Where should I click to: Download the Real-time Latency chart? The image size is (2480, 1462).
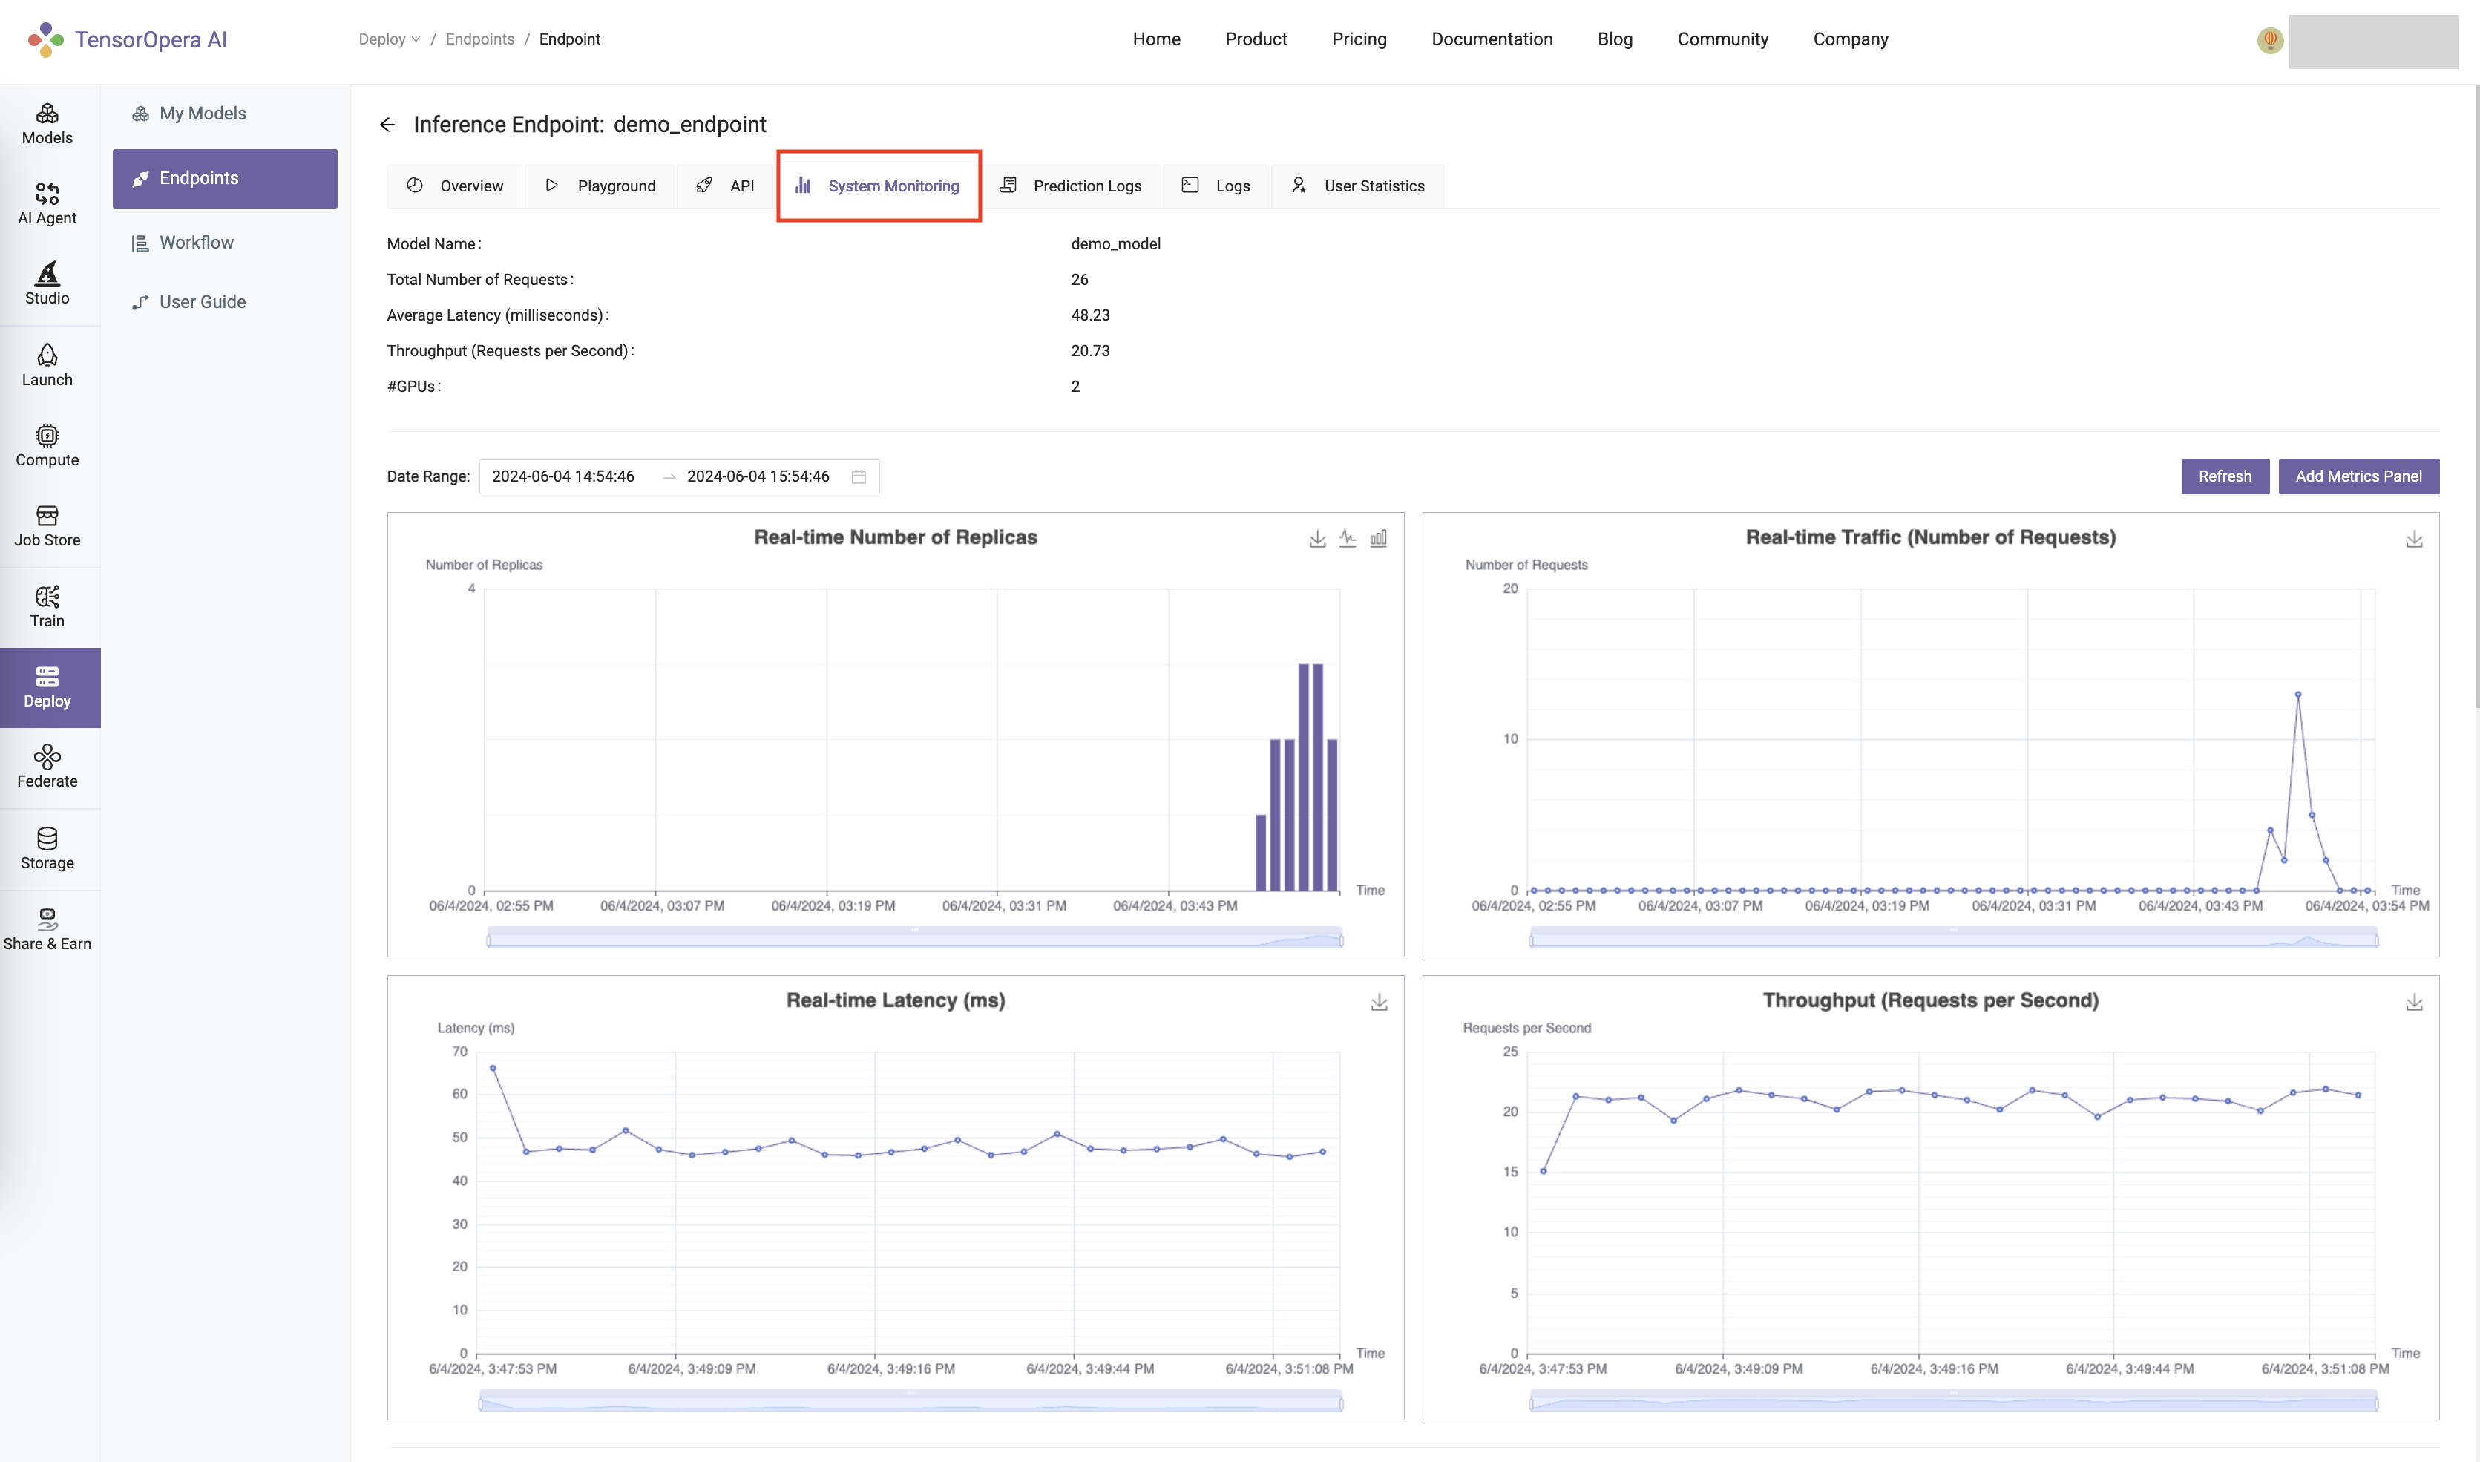pyautogui.click(x=1379, y=1003)
